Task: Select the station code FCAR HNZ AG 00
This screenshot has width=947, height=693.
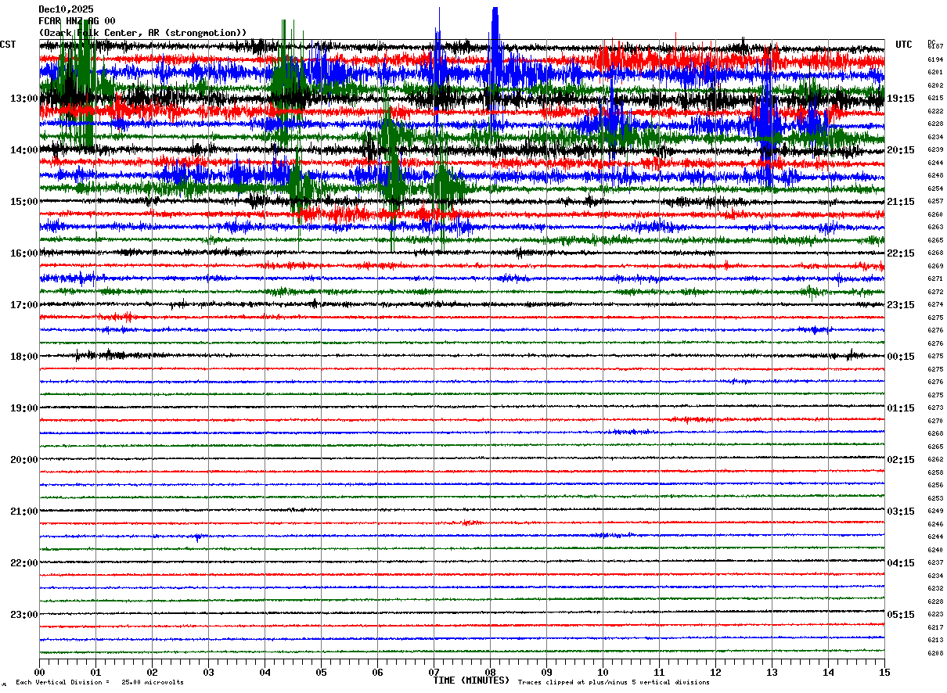Action: point(77,21)
